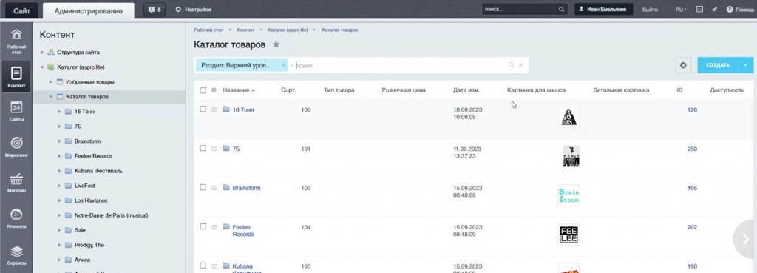
Task: Open the Сервисы sidebar section
Action: (x=16, y=255)
